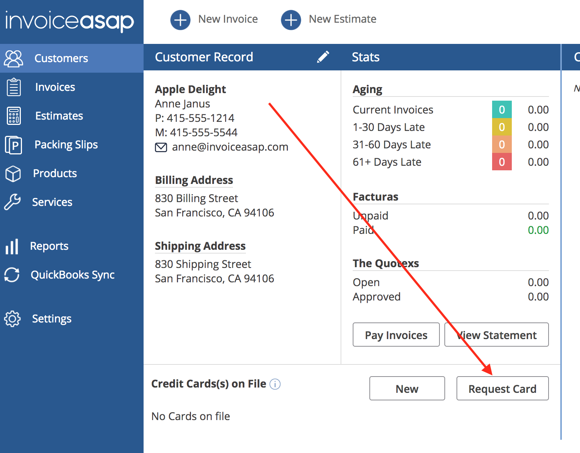The width and height of the screenshot is (580, 453).
Task: Click mobile number M: 415-555-5544
Action: (x=196, y=132)
